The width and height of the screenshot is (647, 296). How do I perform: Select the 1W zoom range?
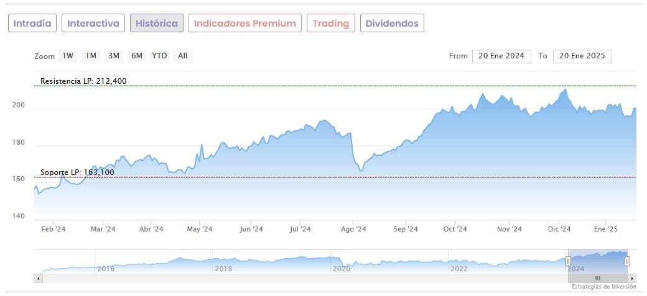click(68, 56)
